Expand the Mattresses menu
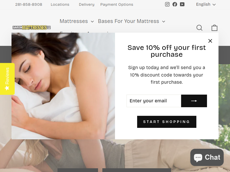 [x=77, y=21]
